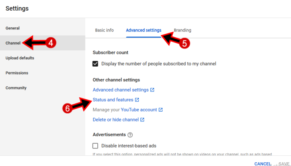Open the General settings section
291x166 pixels.
tap(12, 28)
